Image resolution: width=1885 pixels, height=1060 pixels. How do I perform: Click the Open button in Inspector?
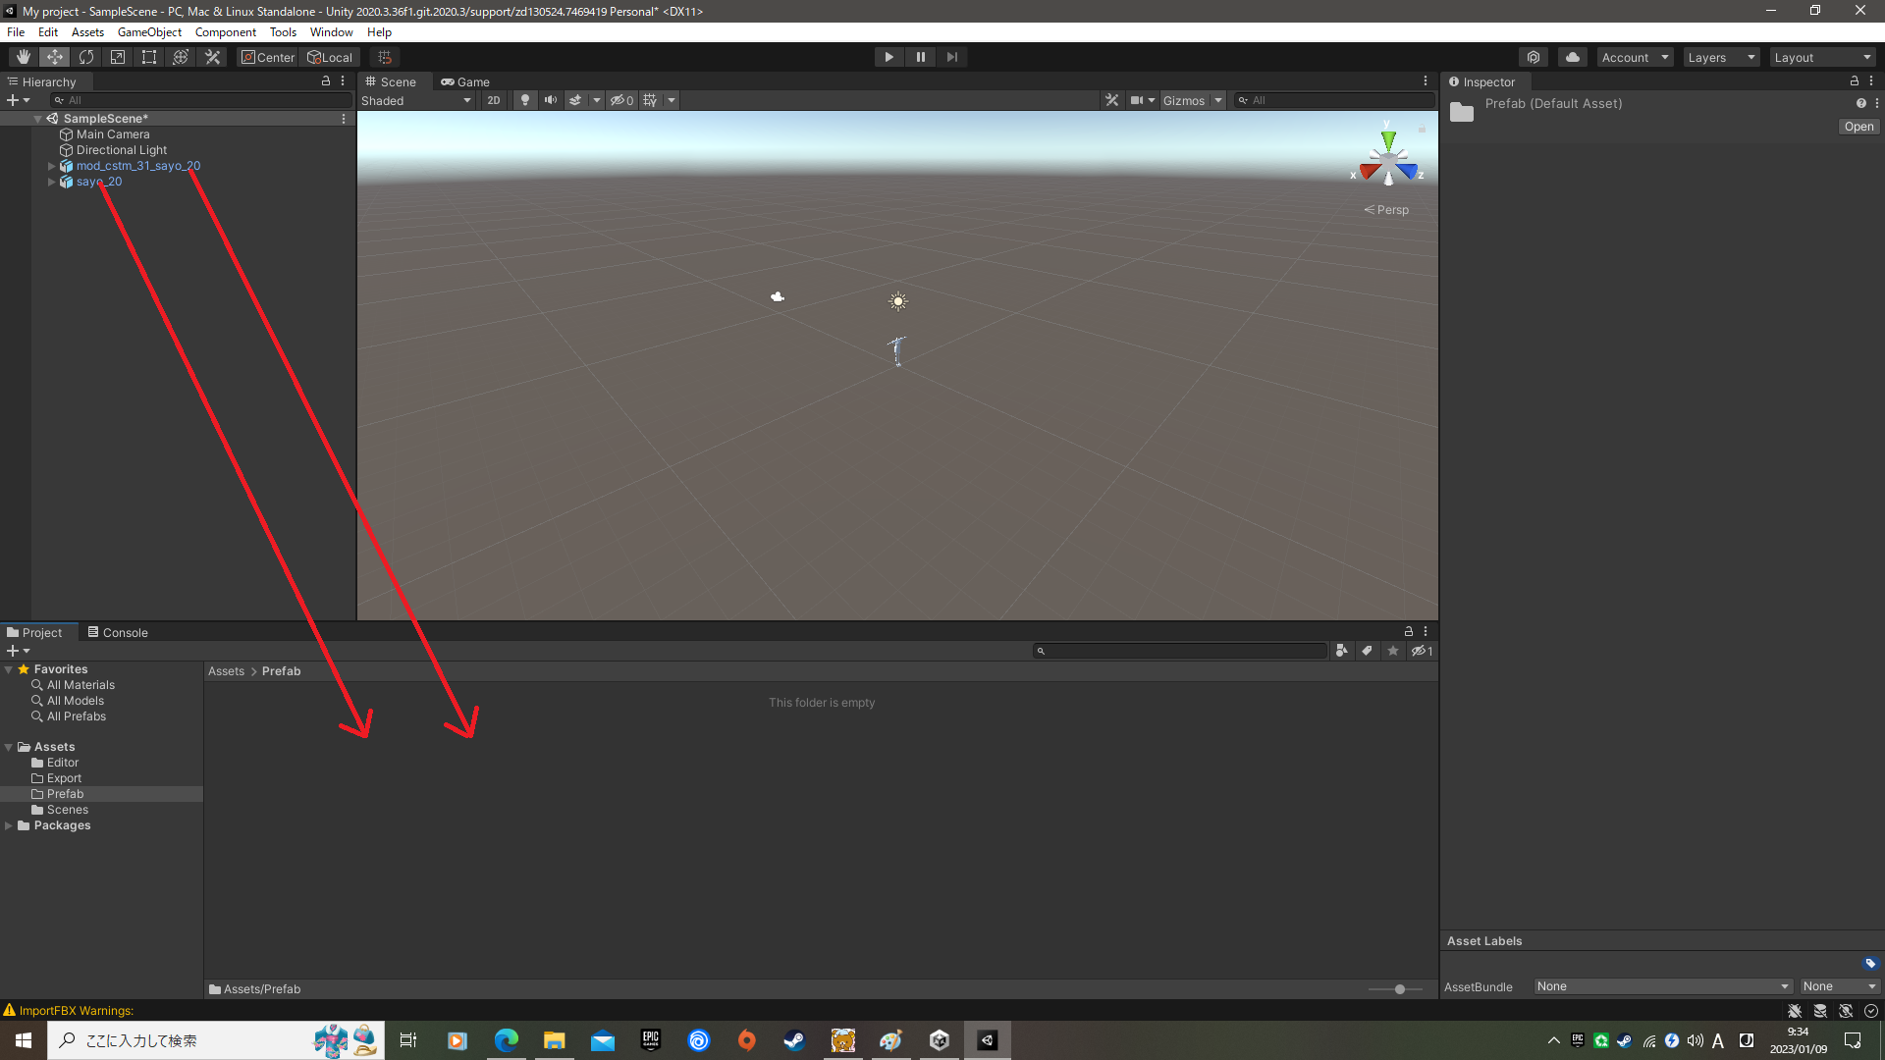(1858, 127)
